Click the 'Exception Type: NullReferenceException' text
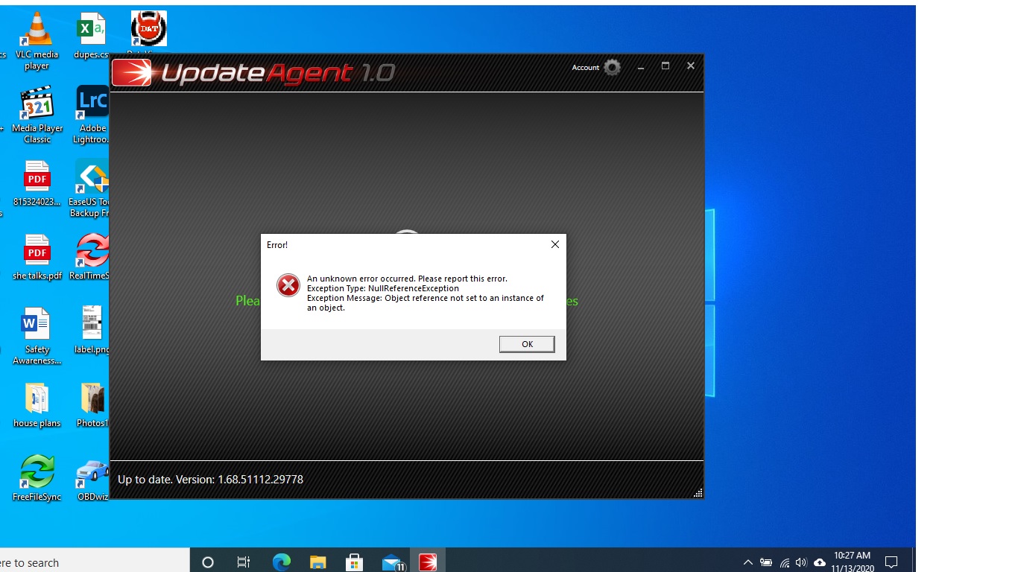This screenshot has width=1018, height=572. pos(383,288)
